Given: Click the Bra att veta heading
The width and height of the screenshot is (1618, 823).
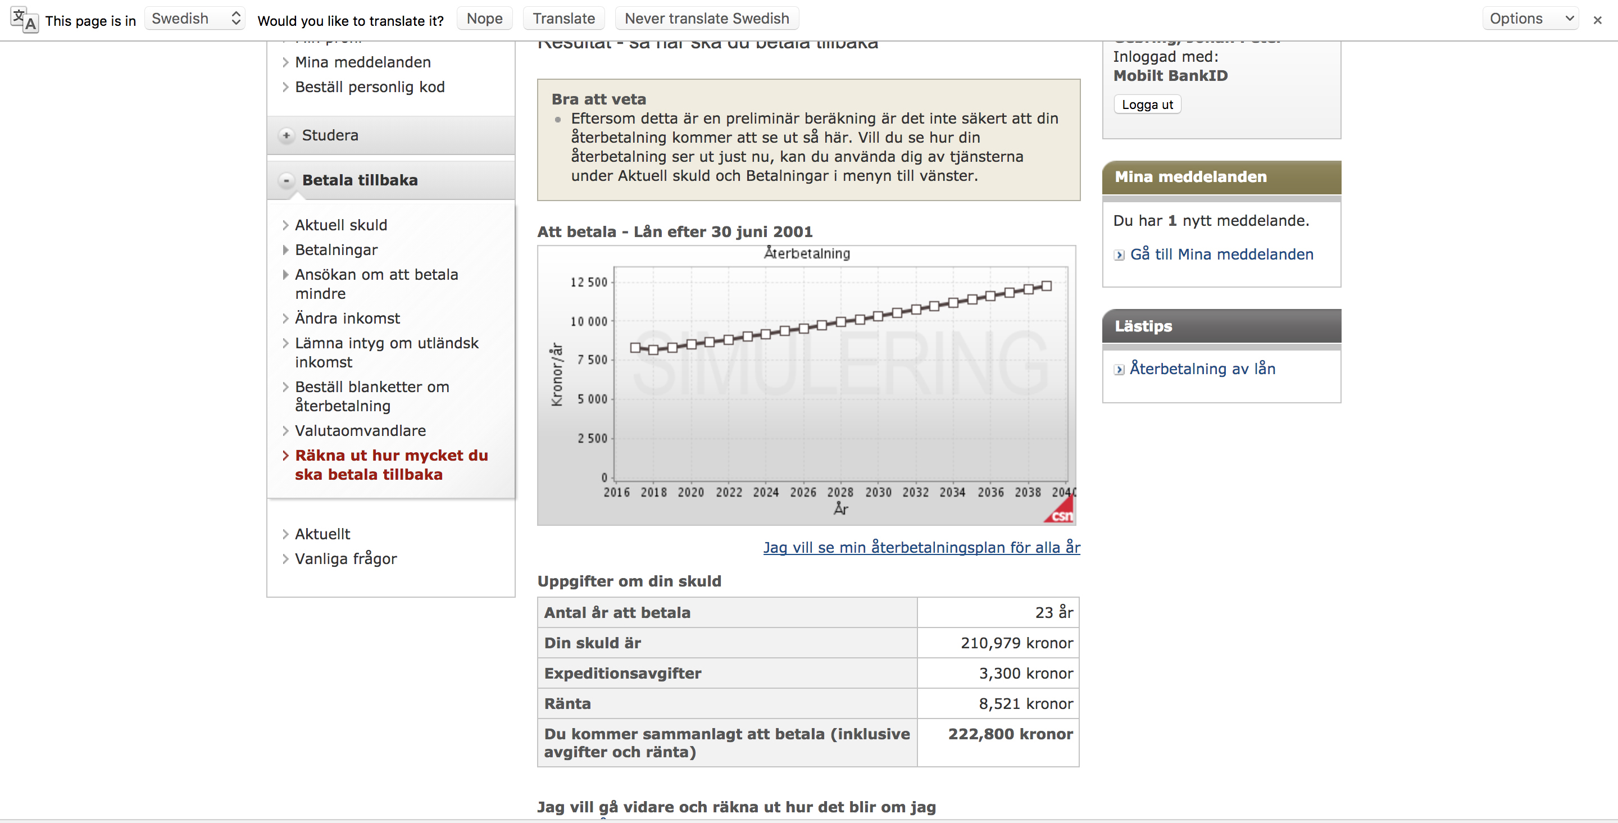Looking at the screenshot, I should [598, 99].
